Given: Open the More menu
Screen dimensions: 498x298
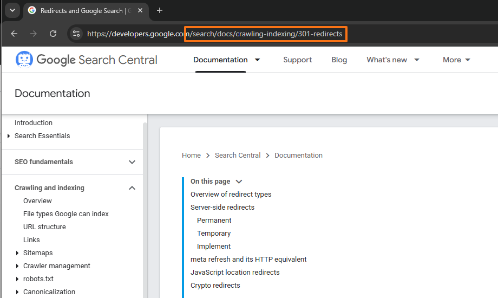Looking at the screenshot, I should (451, 60).
